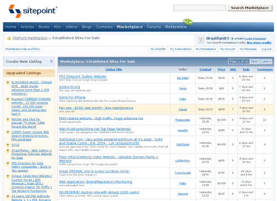Go to the Home nav tab
The image size is (277, 201).
pyautogui.click(x=11, y=27)
